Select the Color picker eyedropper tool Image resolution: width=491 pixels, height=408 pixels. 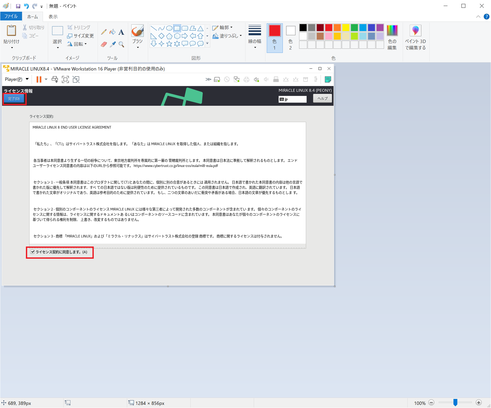[x=112, y=44]
